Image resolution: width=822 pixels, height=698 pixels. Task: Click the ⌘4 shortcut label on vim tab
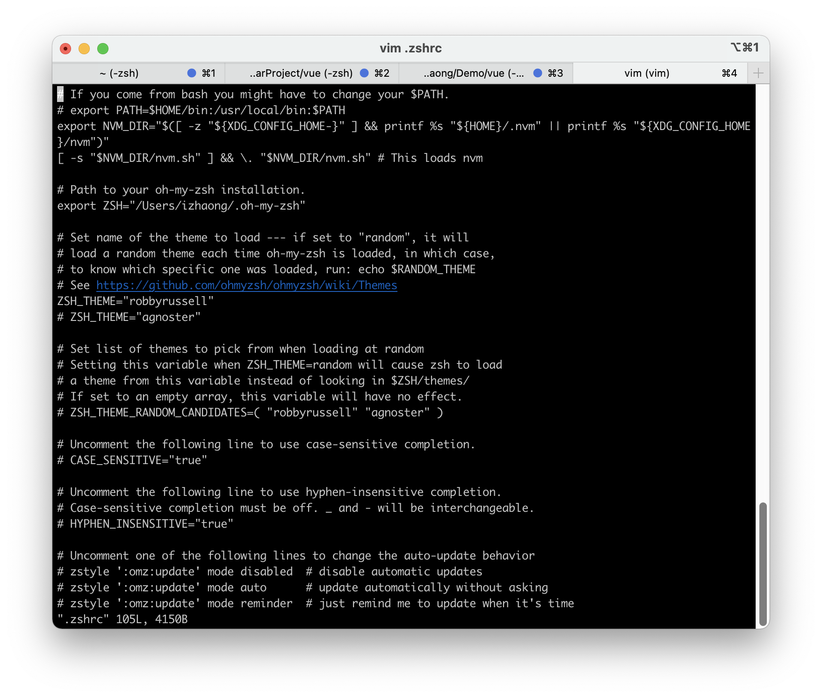[x=729, y=73]
